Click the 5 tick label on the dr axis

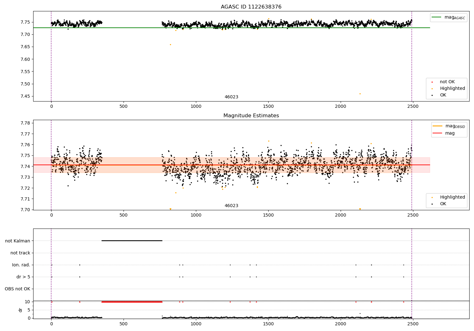click(x=29, y=310)
